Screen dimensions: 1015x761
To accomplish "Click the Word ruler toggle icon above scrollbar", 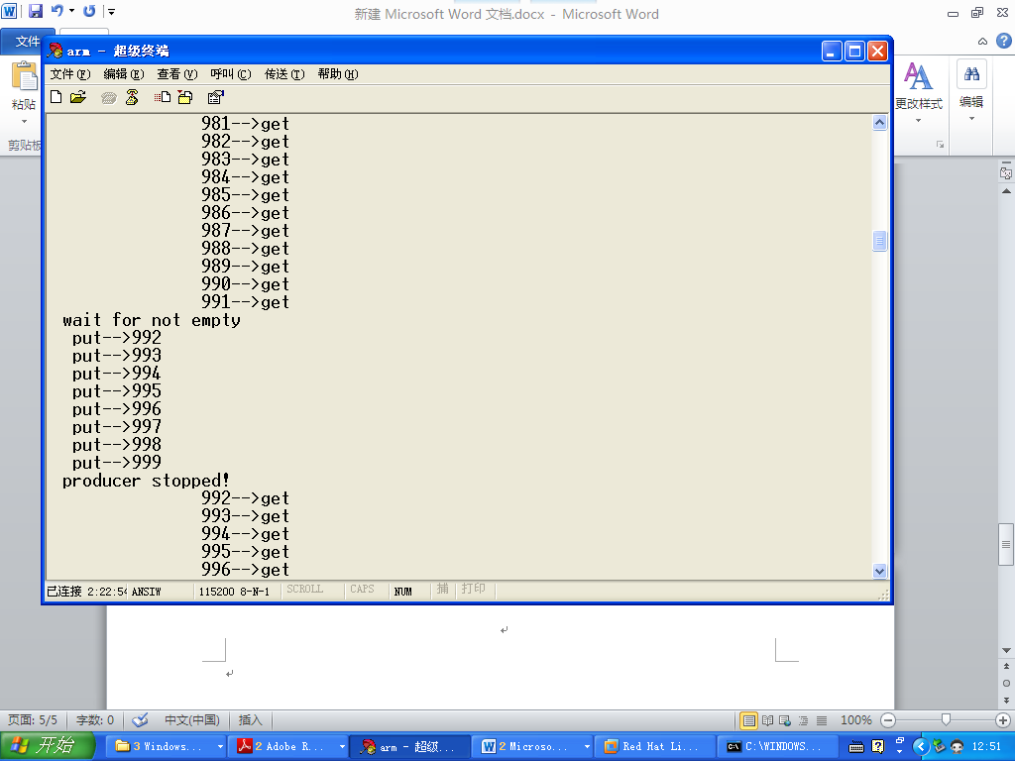I will point(1006,173).
